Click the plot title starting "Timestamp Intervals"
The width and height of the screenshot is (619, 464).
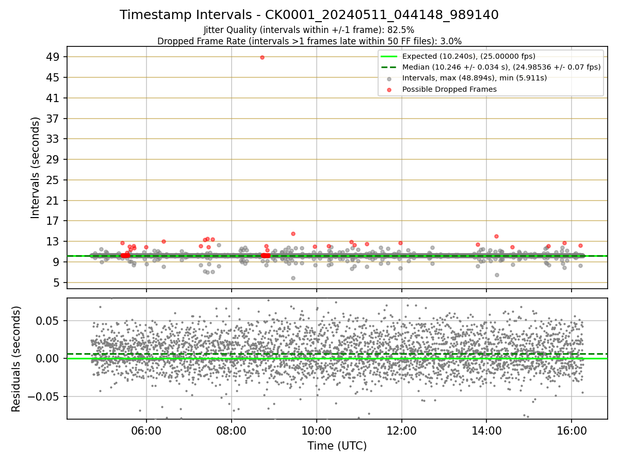[309, 15]
